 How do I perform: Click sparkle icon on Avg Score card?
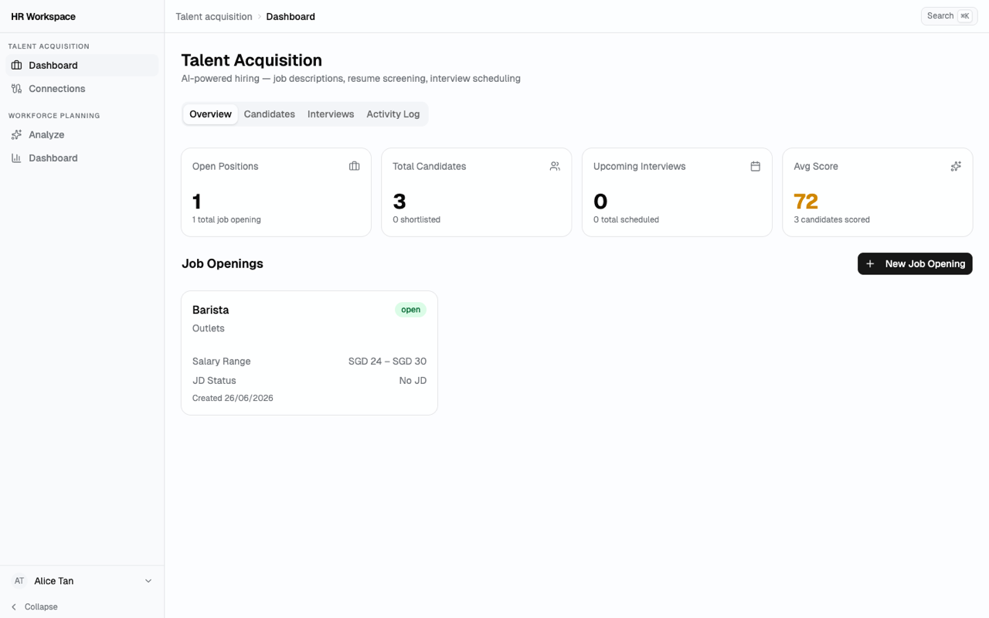pyautogui.click(x=956, y=166)
